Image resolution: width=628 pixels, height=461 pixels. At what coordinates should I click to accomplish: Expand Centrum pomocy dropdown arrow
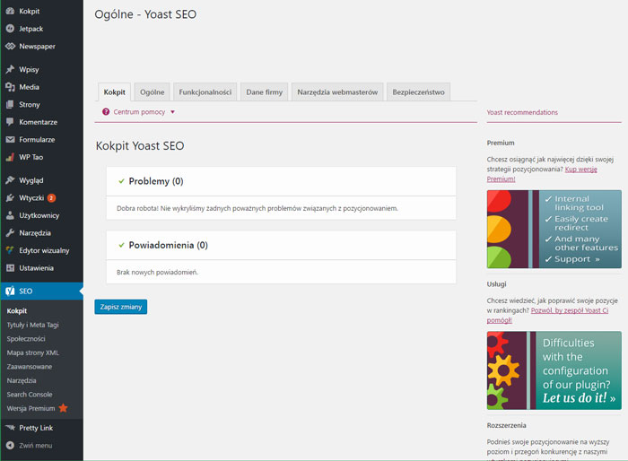[x=172, y=112]
